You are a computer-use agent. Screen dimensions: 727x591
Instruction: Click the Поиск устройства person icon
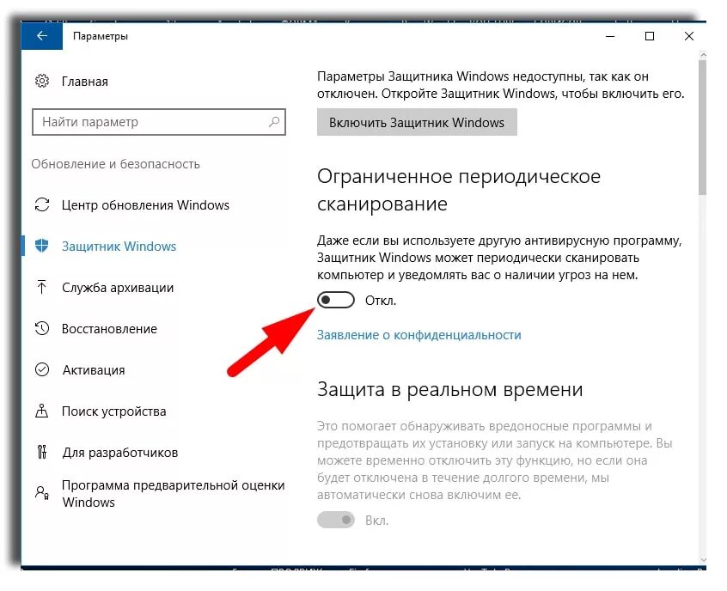point(42,411)
